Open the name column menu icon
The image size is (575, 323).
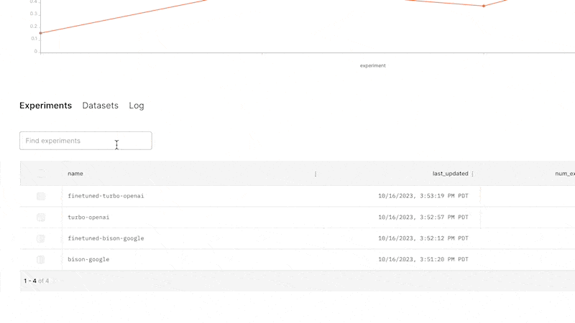click(316, 174)
